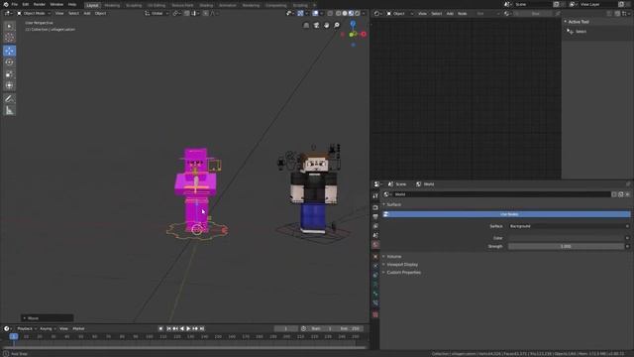Screen dimensions: 634x357
Task: Click the Z axis on navigation gizmo
Action: [x=353, y=24]
